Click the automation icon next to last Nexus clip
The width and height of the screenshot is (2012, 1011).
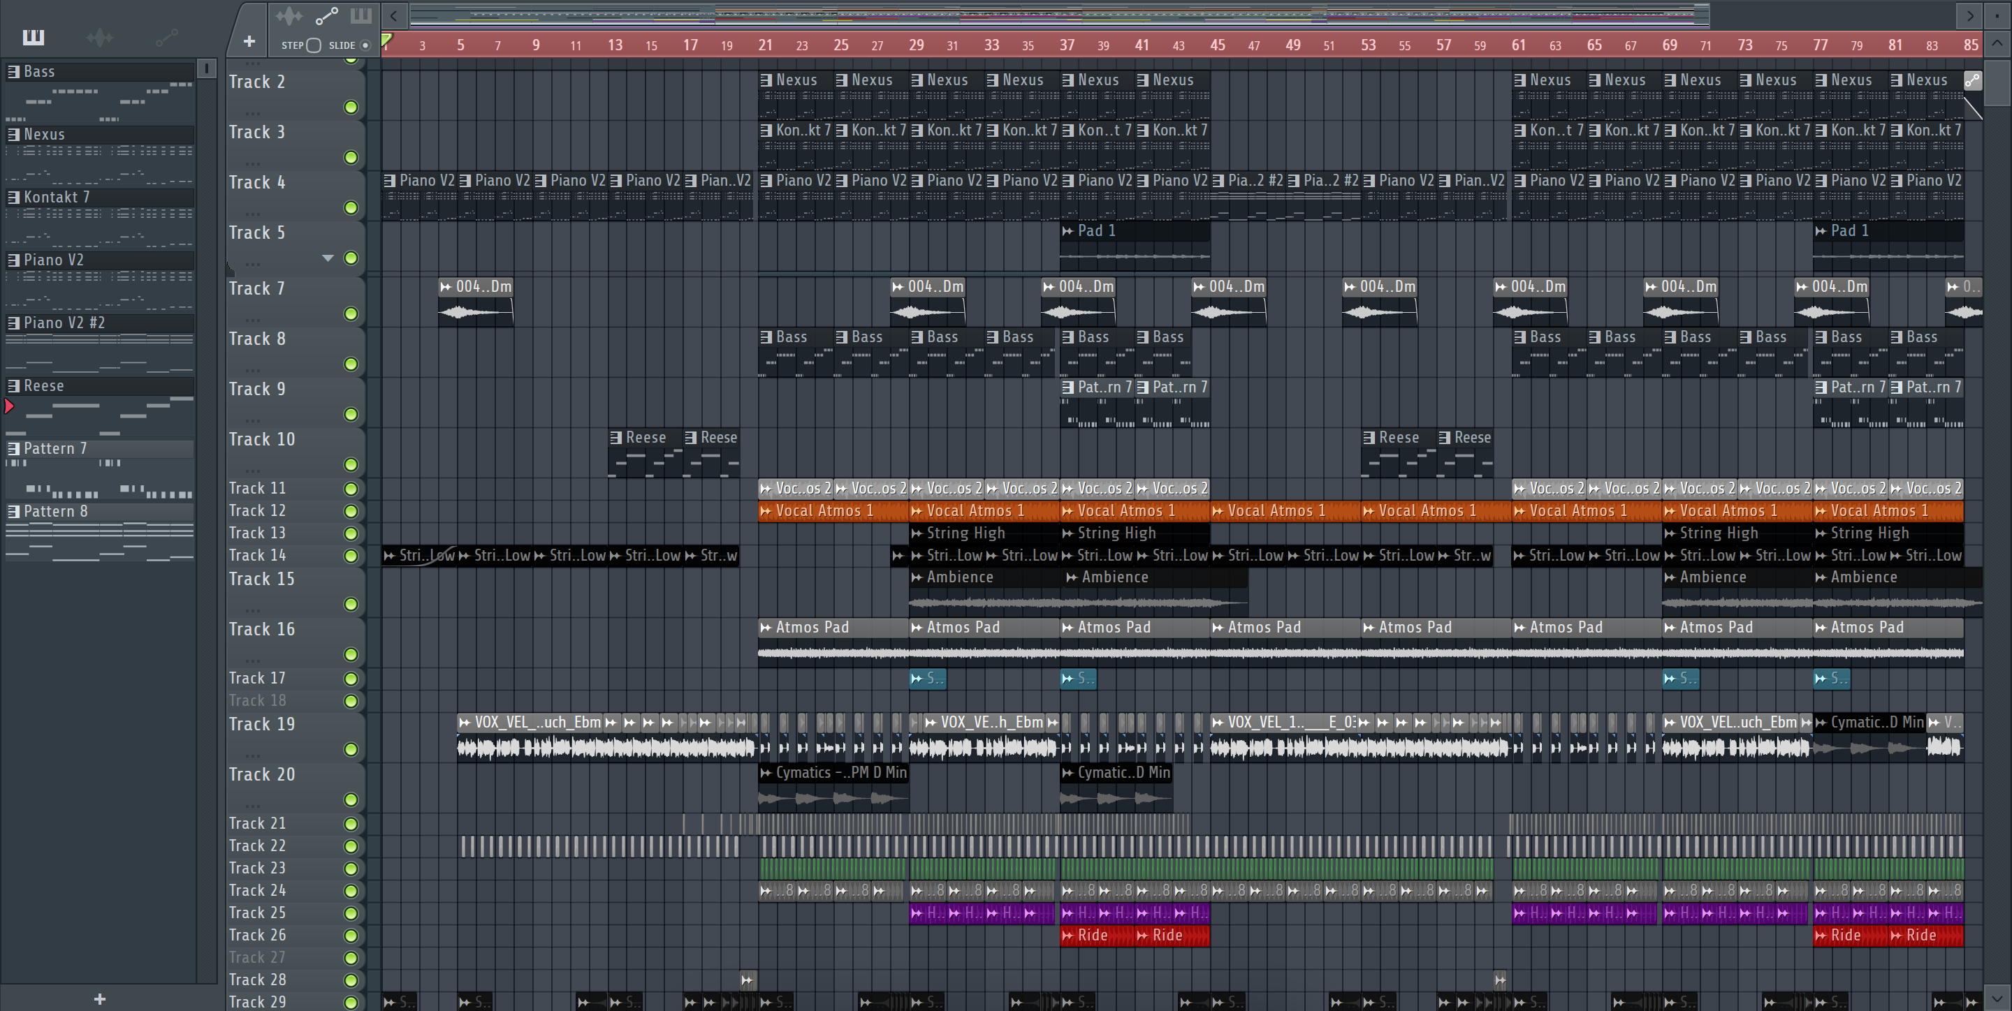pos(1972,80)
